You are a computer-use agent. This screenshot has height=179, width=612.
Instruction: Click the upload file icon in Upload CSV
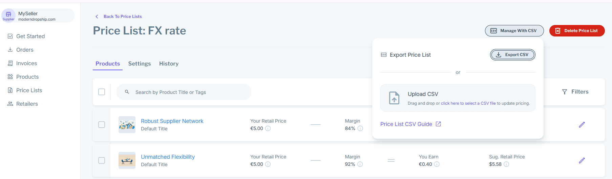394,98
